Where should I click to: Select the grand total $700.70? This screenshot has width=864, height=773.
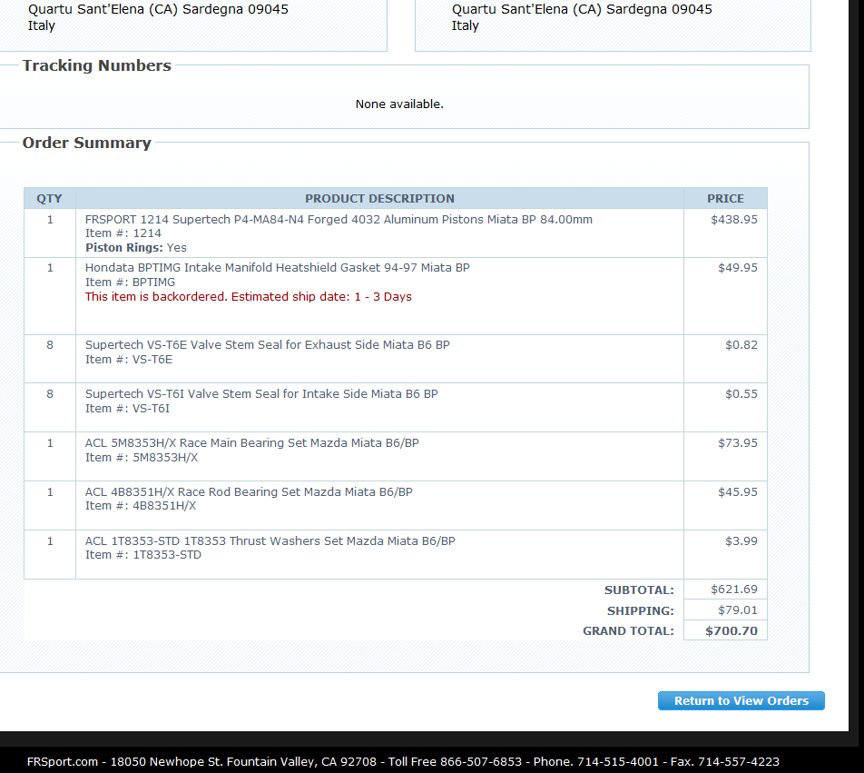(731, 630)
